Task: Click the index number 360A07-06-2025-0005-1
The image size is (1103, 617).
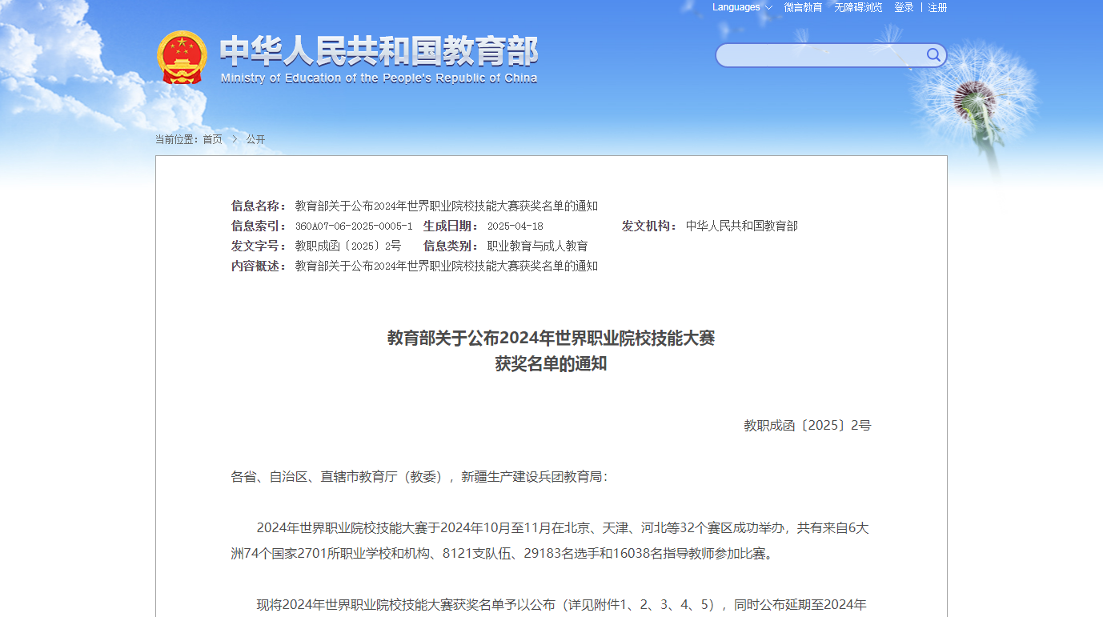Action: pyautogui.click(x=354, y=226)
